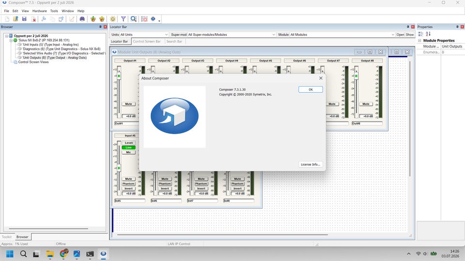Open the Super-mod modules dropdown

232,35
